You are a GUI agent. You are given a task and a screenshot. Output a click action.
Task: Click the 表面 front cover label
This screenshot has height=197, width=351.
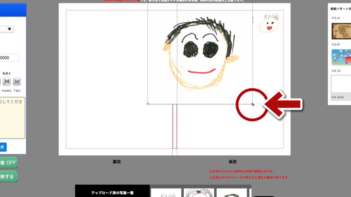233,162
